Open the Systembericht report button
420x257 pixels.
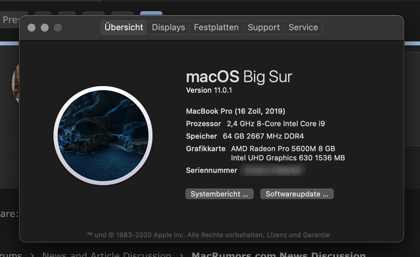tap(219, 194)
